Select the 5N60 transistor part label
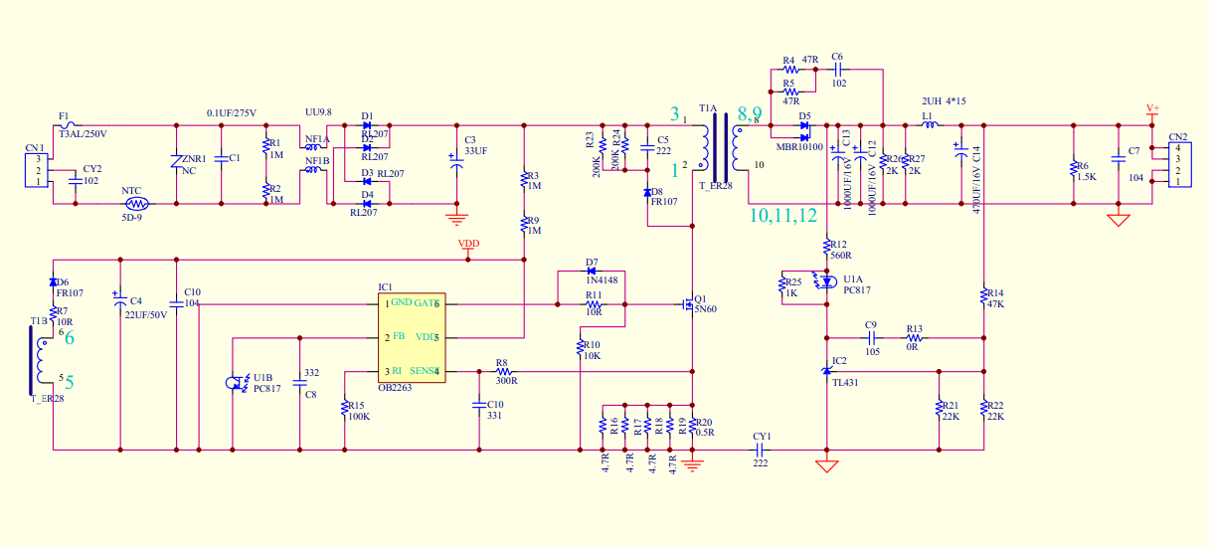The height and width of the screenshot is (547, 1209). tap(706, 309)
